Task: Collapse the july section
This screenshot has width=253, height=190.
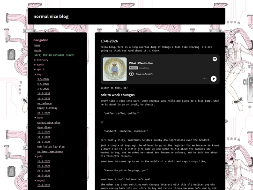Action: pos(38,156)
